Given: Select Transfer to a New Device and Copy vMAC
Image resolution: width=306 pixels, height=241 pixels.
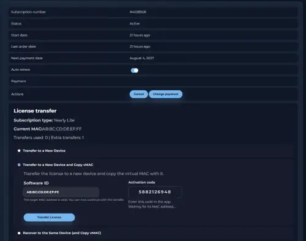Looking at the screenshot, I should pyautogui.click(x=19, y=165).
